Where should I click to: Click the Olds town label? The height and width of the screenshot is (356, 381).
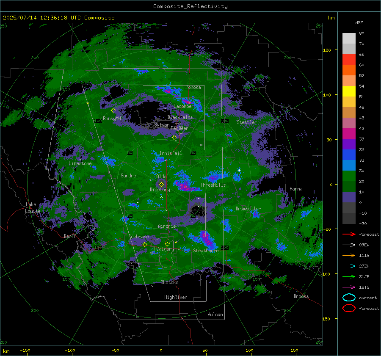(161, 177)
